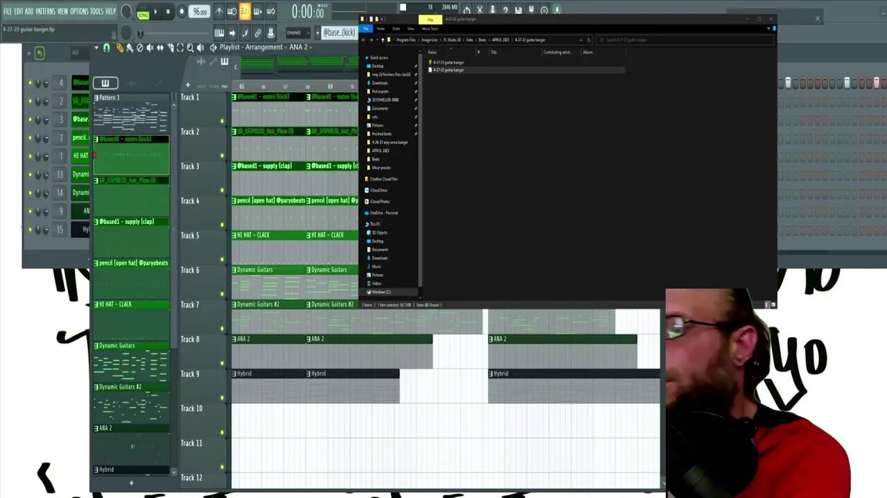Open the playlist menu arrow next to magnet
Image resolution: width=887 pixels, height=498 pixels.
pyautogui.click(x=96, y=48)
